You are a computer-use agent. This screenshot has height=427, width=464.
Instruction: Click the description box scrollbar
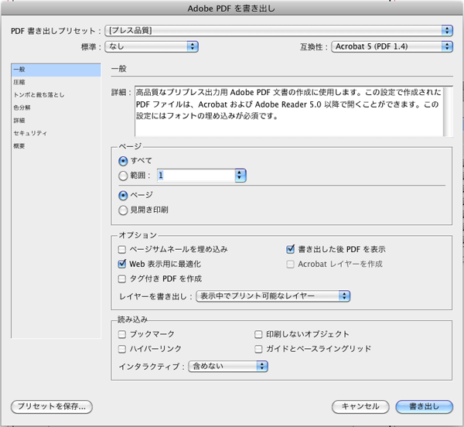click(x=449, y=111)
